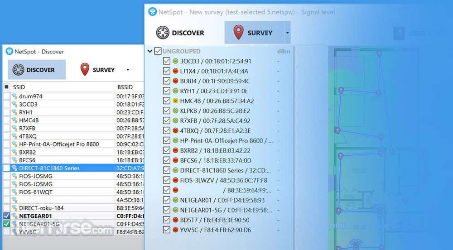Select NETGEAR01 / C0:FF:D4:E9:58:93 entry

222,200
